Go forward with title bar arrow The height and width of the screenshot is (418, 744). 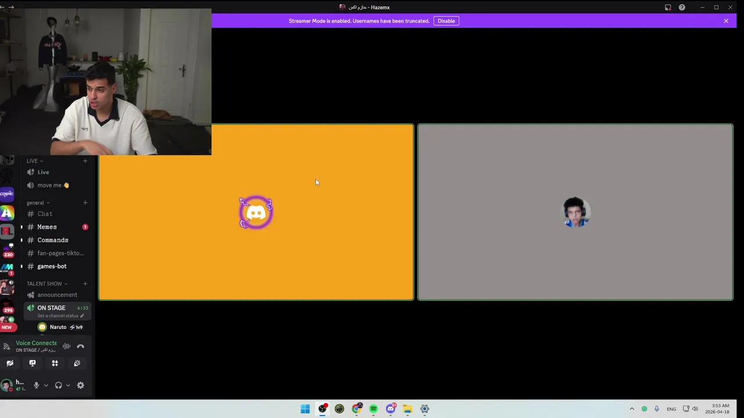[11, 7]
